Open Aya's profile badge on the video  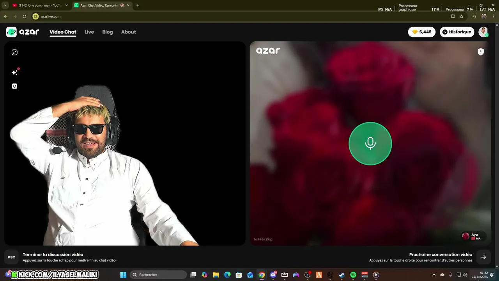click(x=474, y=236)
